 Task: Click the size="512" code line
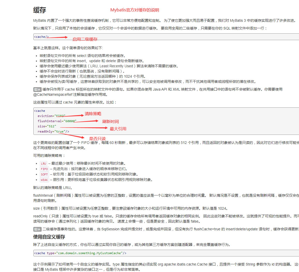coord(47,126)
